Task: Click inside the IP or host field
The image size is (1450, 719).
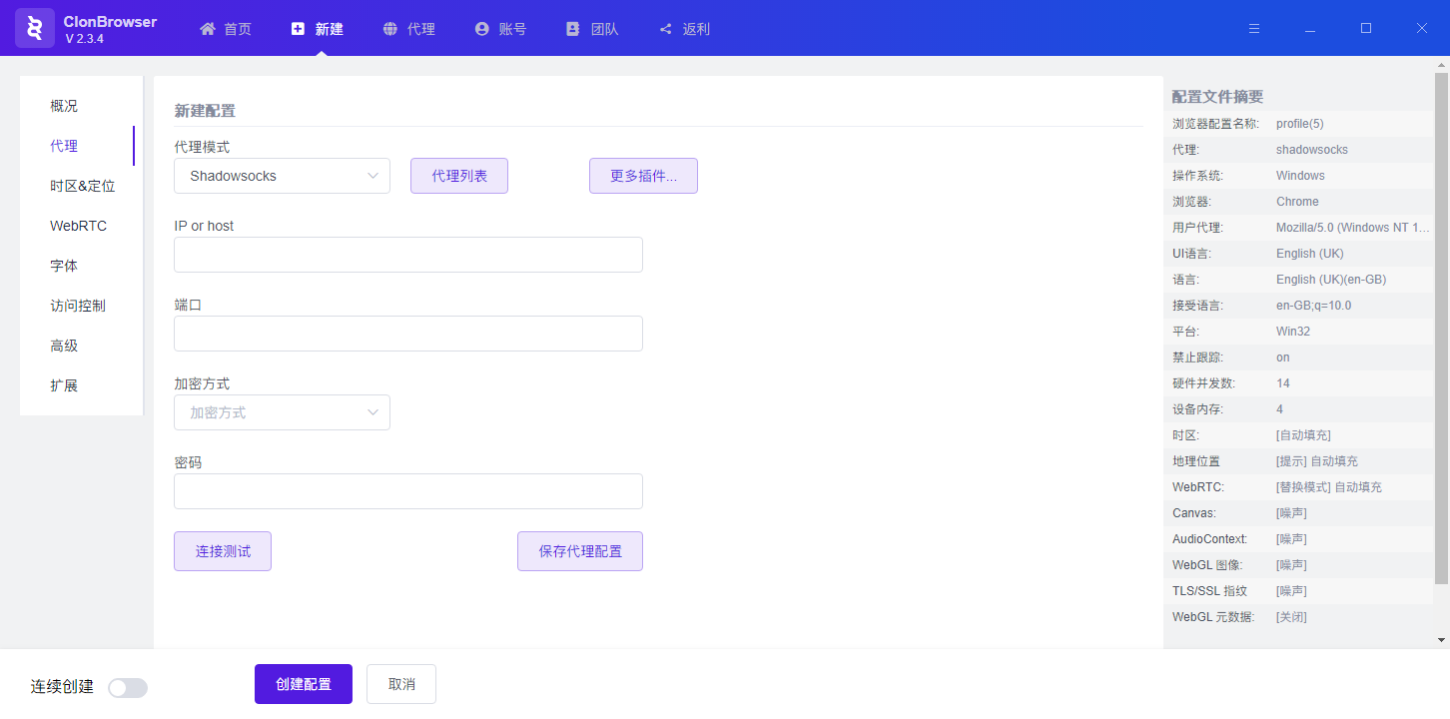Action: (407, 254)
